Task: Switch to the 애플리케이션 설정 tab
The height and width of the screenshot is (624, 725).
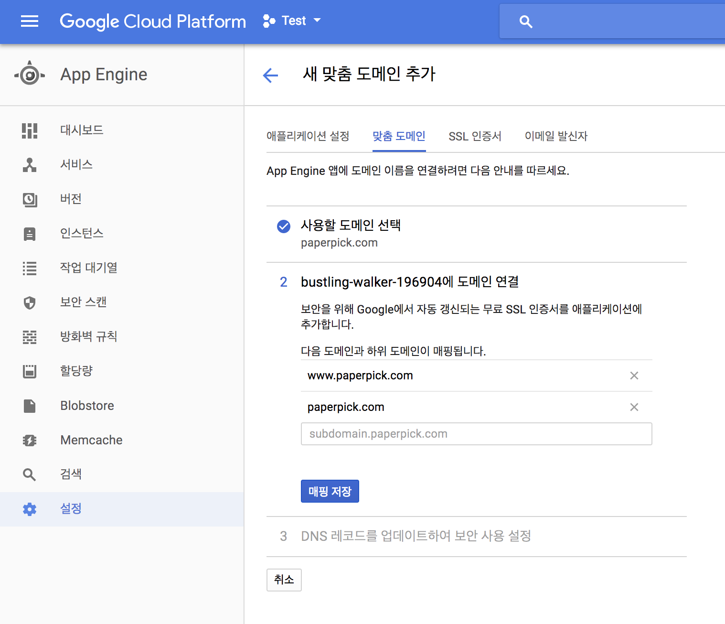Action: [308, 137]
